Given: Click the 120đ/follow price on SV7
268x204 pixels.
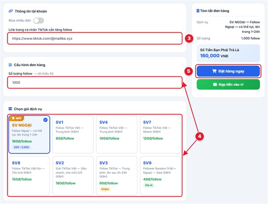Looking at the screenshot, I should coord(153,138).
